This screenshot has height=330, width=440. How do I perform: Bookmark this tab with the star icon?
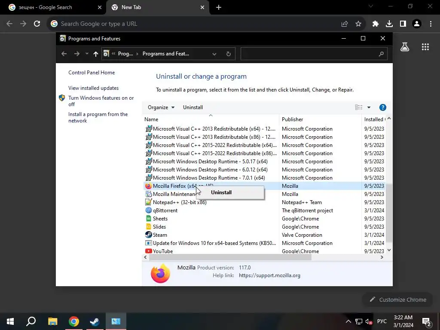pos(358,24)
